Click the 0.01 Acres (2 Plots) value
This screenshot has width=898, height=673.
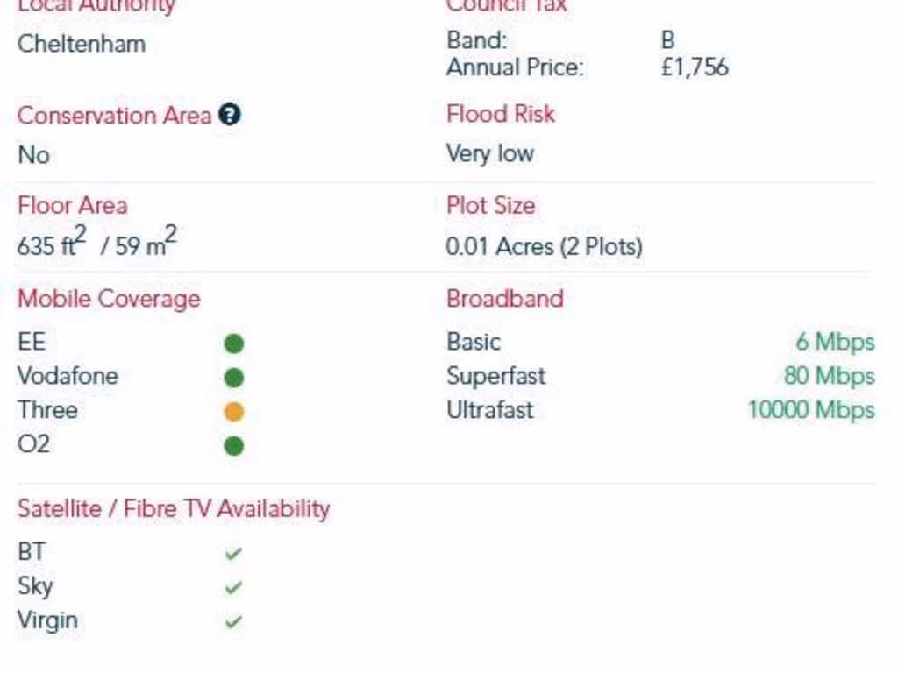coord(544,247)
